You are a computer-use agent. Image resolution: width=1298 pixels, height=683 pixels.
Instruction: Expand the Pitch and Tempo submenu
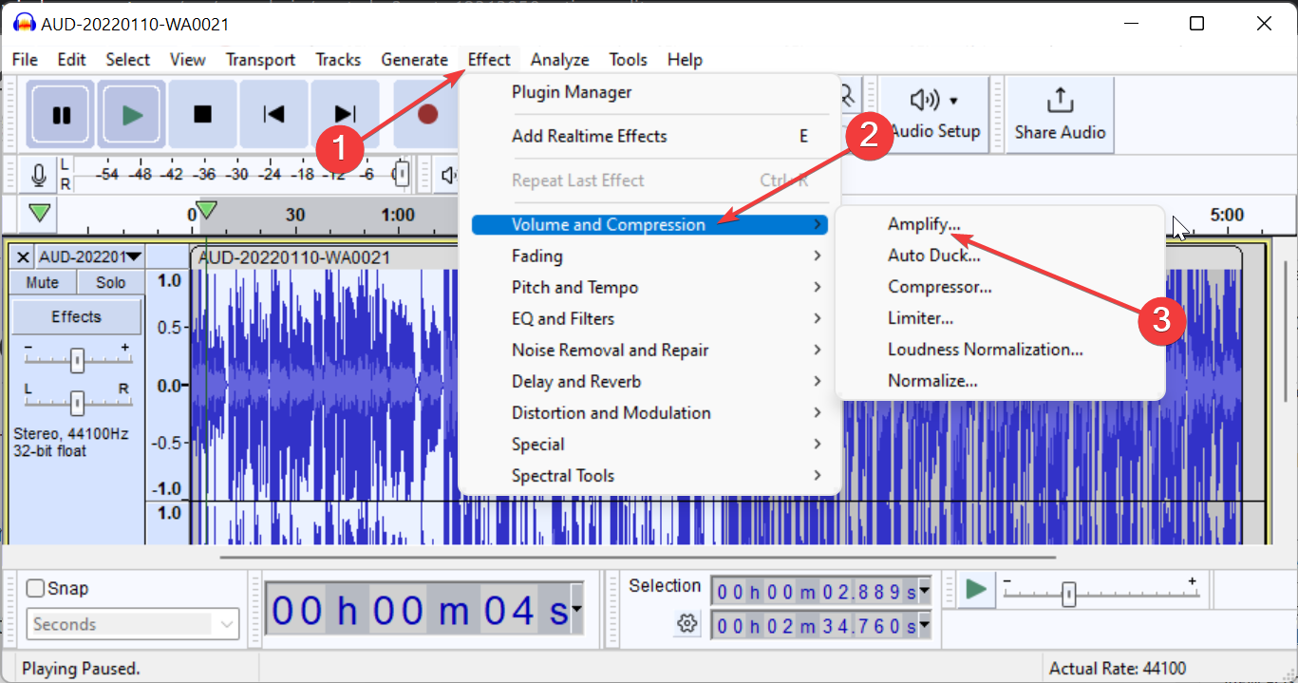point(574,287)
